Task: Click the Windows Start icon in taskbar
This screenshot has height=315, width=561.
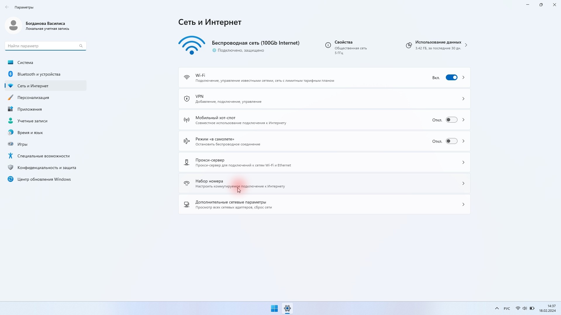Action: click(x=274, y=308)
